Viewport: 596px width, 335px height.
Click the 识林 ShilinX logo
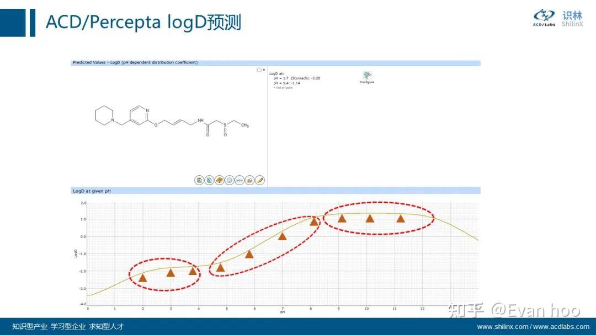coord(572,18)
